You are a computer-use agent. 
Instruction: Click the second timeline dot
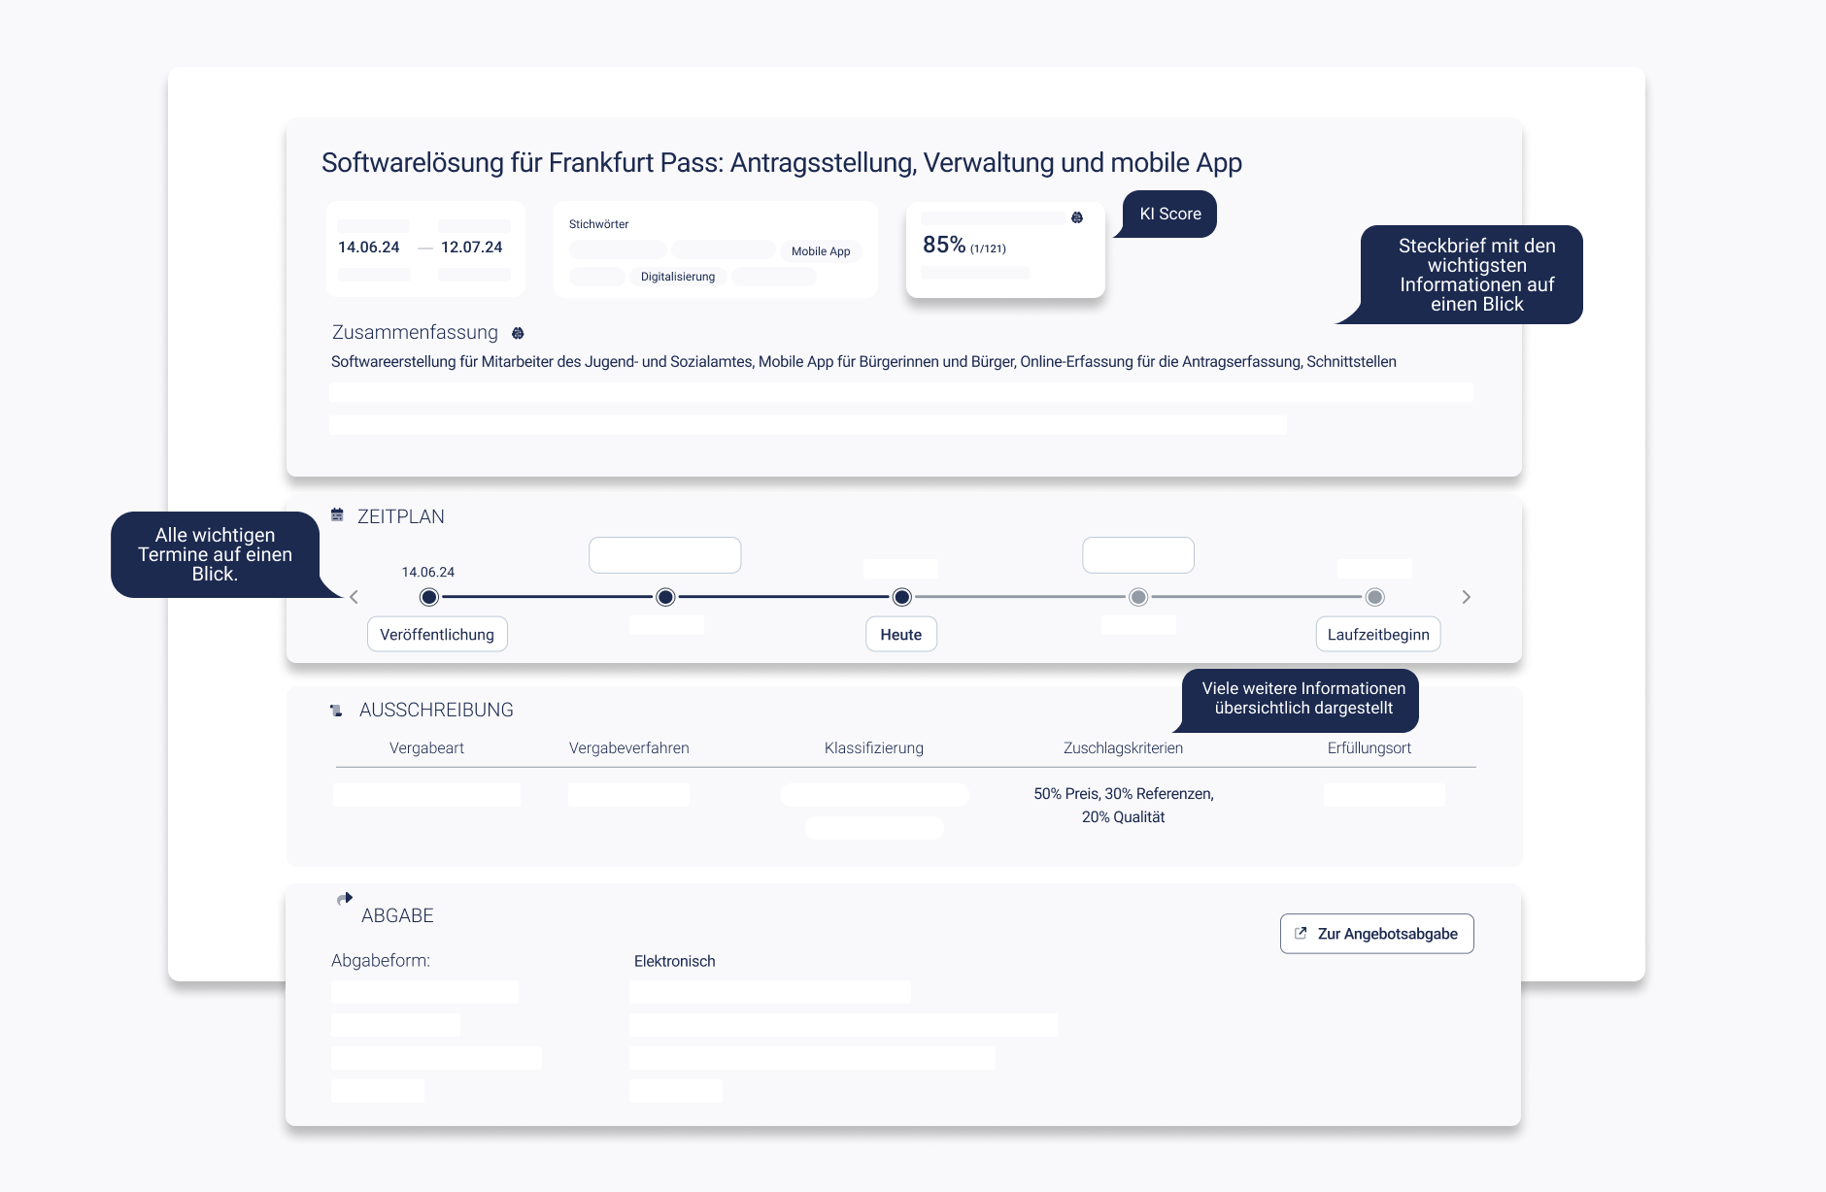[665, 597]
